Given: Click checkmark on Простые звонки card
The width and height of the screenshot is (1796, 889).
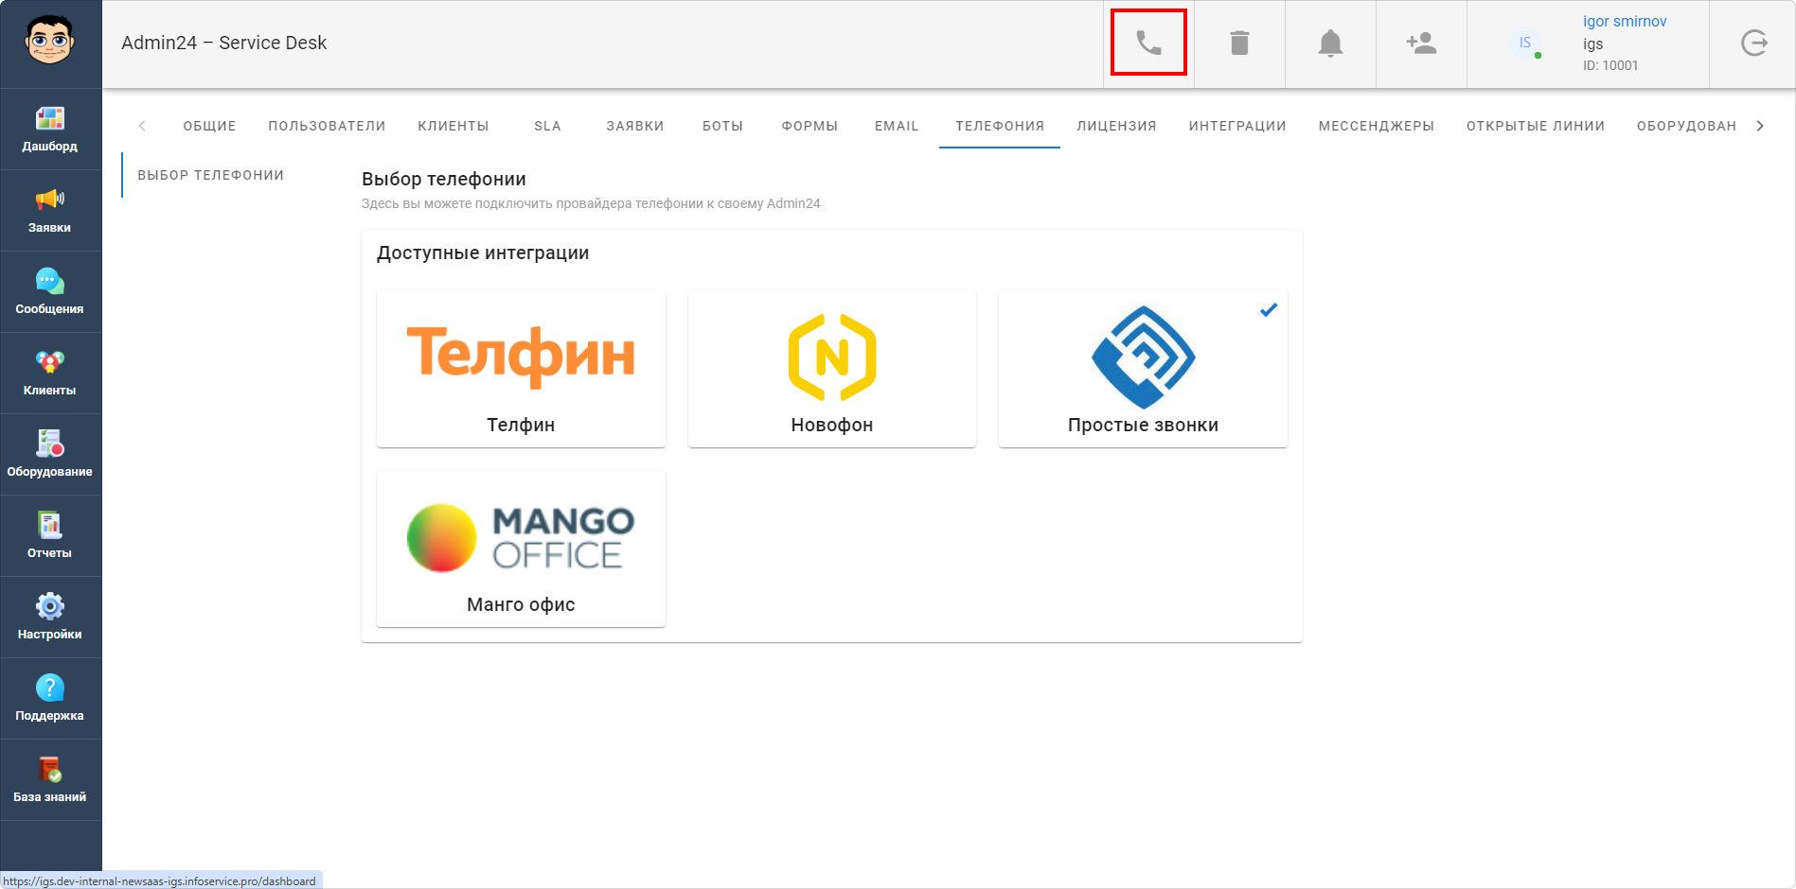Looking at the screenshot, I should [x=1269, y=309].
